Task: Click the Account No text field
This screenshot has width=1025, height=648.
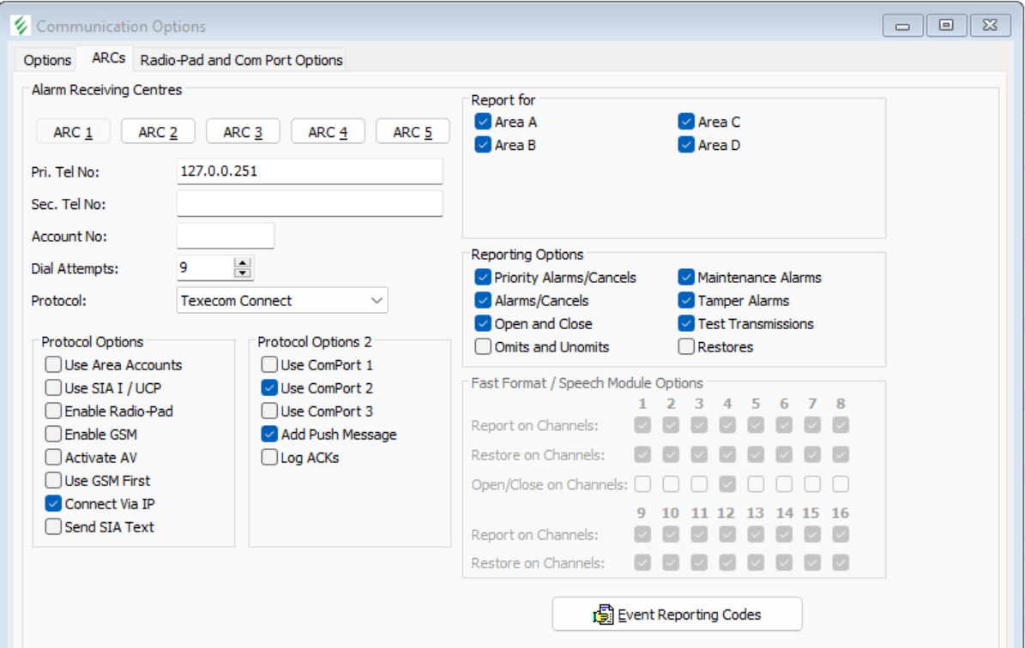Action: (x=225, y=236)
